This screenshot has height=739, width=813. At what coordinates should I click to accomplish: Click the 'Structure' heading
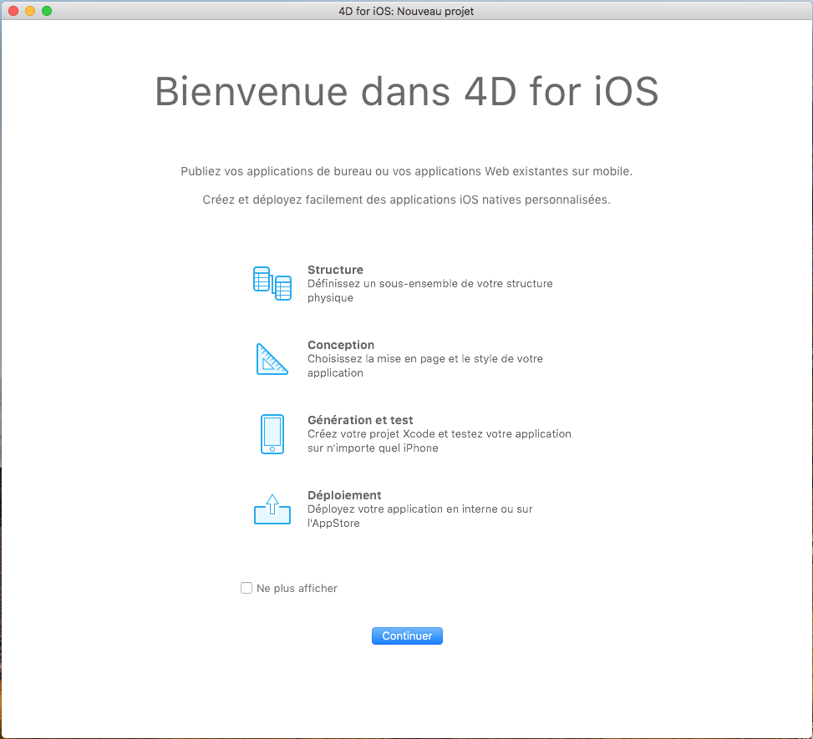[335, 270]
